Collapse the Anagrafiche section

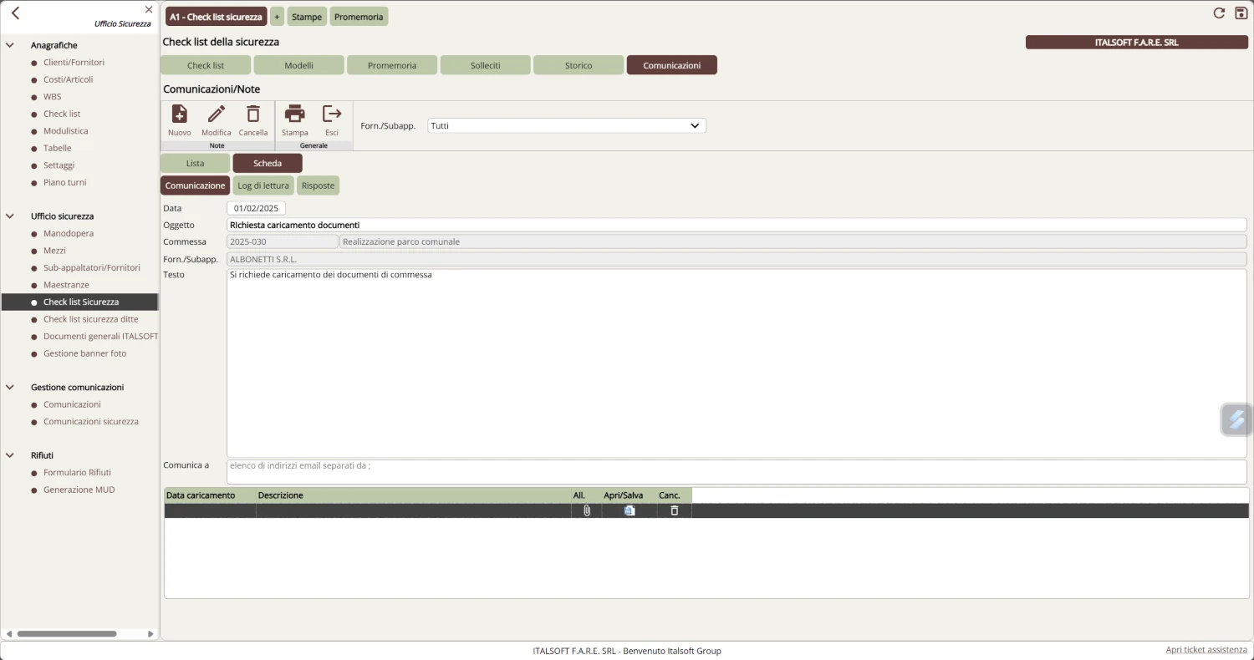(10, 45)
